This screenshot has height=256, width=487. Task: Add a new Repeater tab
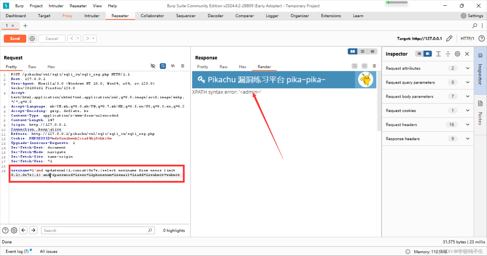(x=25, y=26)
